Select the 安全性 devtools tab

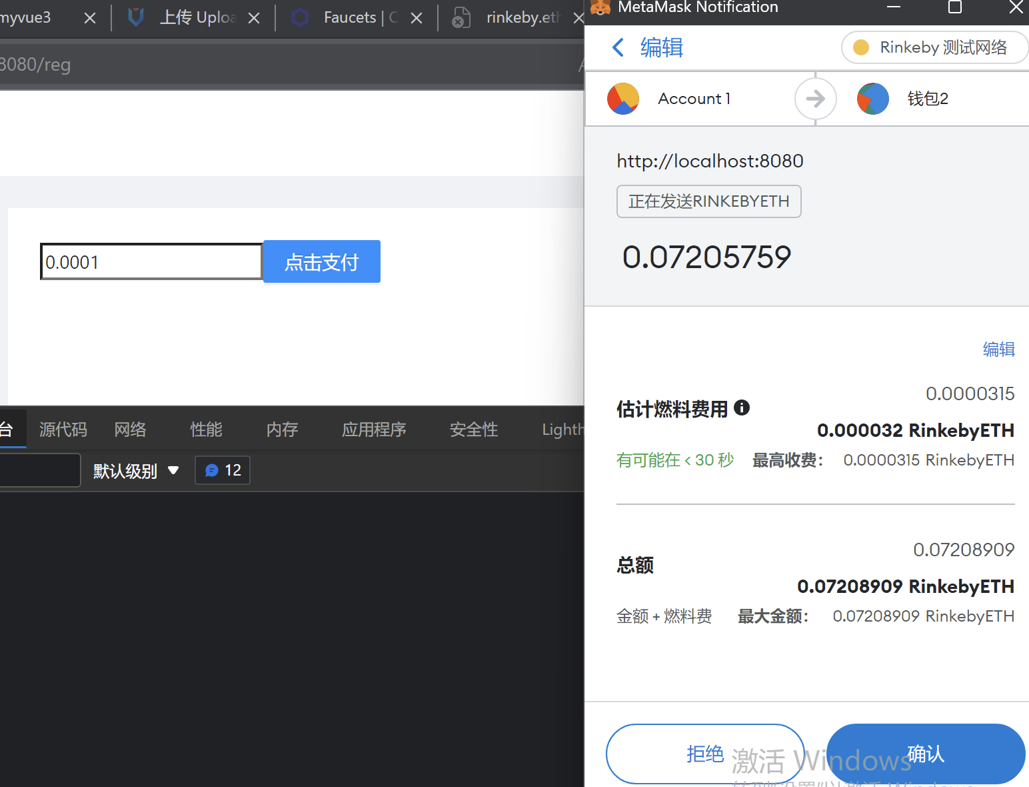point(474,429)
